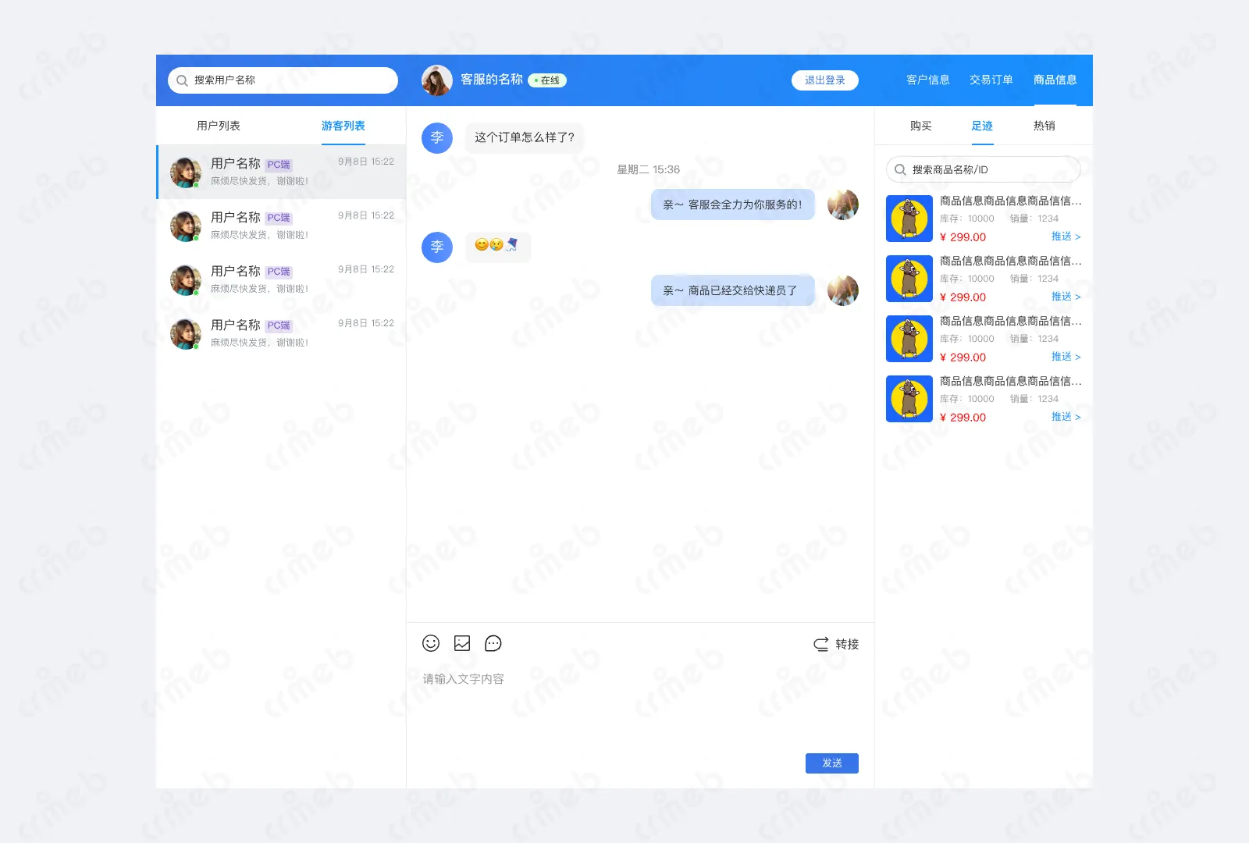The height and width of the screenshot is (843, 1249).
Task: Click the magnifier icon in user search
Action: point(182,80)
